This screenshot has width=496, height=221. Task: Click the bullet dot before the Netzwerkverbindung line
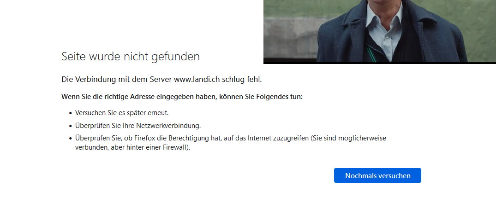click(71, 125)
